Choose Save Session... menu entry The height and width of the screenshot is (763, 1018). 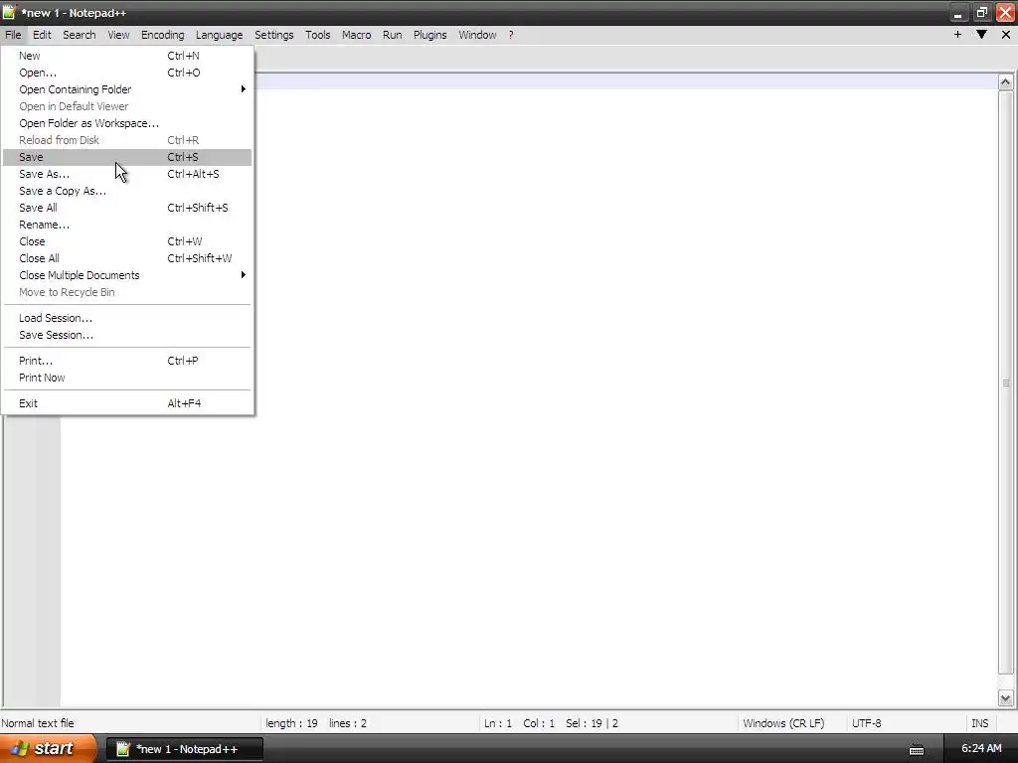[127, 335]
